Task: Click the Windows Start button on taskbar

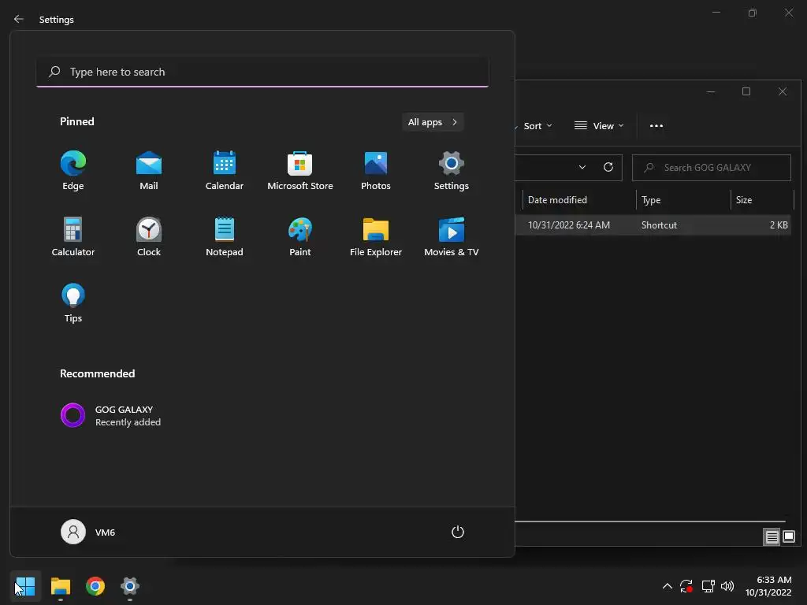Action: 24,586
